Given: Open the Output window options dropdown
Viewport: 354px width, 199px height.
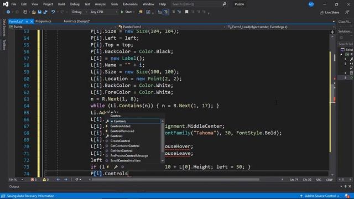Looking at the screenshot, I should pos(341,186).
